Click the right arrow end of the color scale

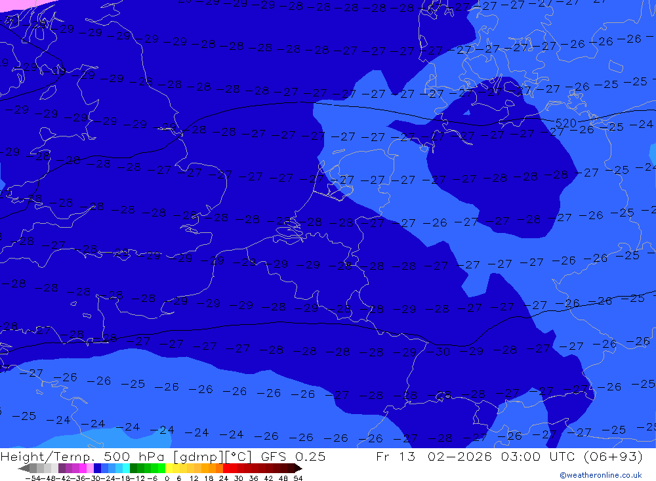[x=298, y=469]
